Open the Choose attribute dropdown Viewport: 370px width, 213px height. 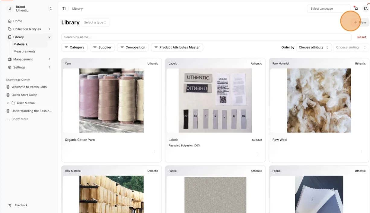[314, 47]
